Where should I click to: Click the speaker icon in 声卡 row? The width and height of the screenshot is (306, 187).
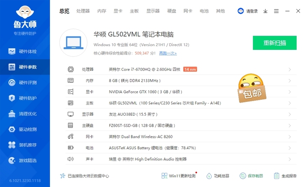71,159
